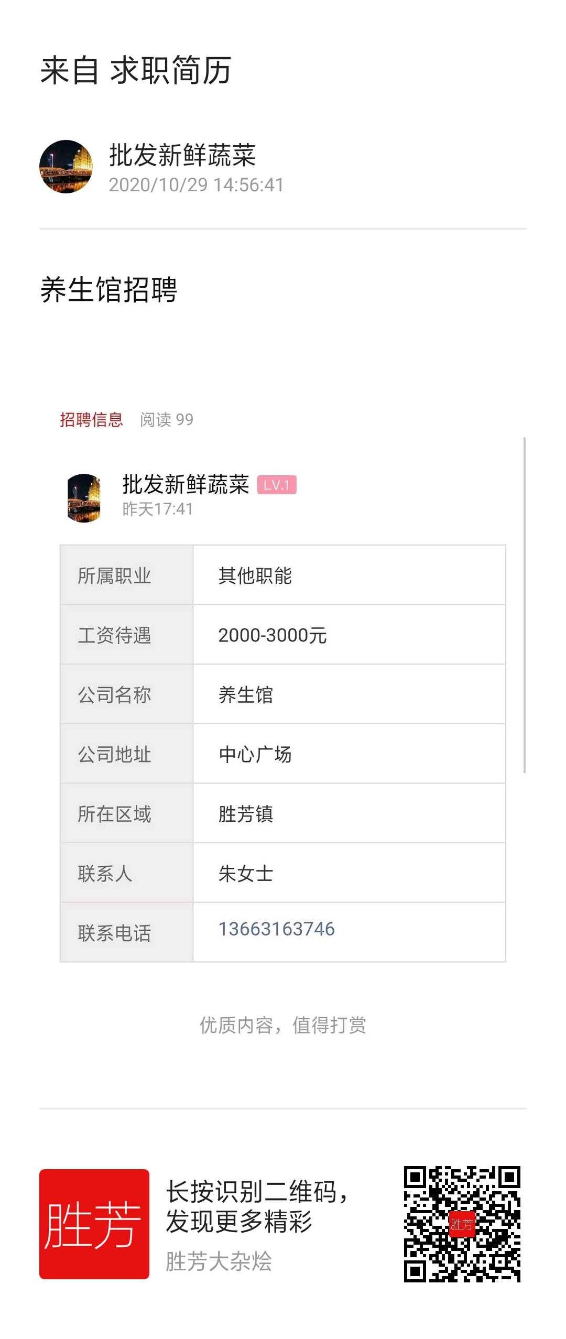The width and height of the screenshot is (566, 1339).
Task: Call phone number 13663163746
Action: [276, 929]
